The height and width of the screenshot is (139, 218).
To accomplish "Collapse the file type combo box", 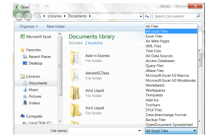I will pyautogui.click(x=194, y=131).
